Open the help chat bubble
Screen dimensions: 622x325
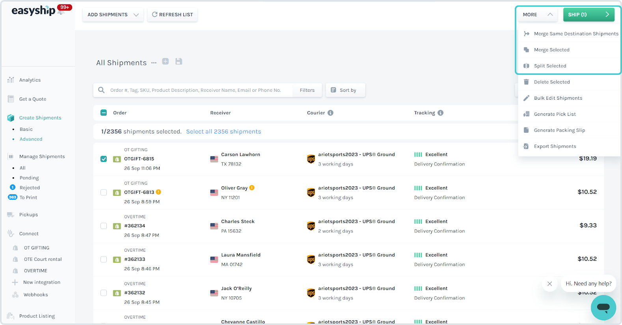pos(603,307)
